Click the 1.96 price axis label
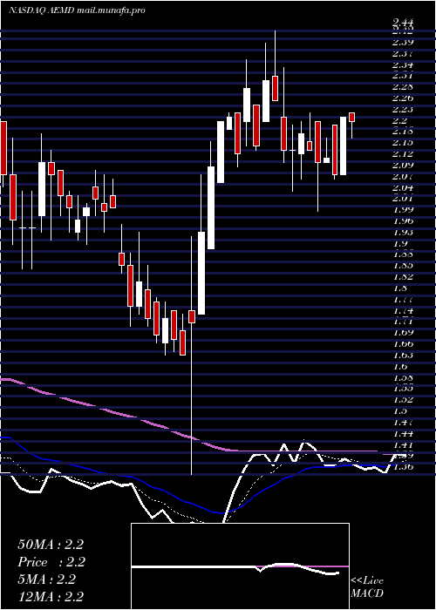436x610 pixels. click(403, 221)
